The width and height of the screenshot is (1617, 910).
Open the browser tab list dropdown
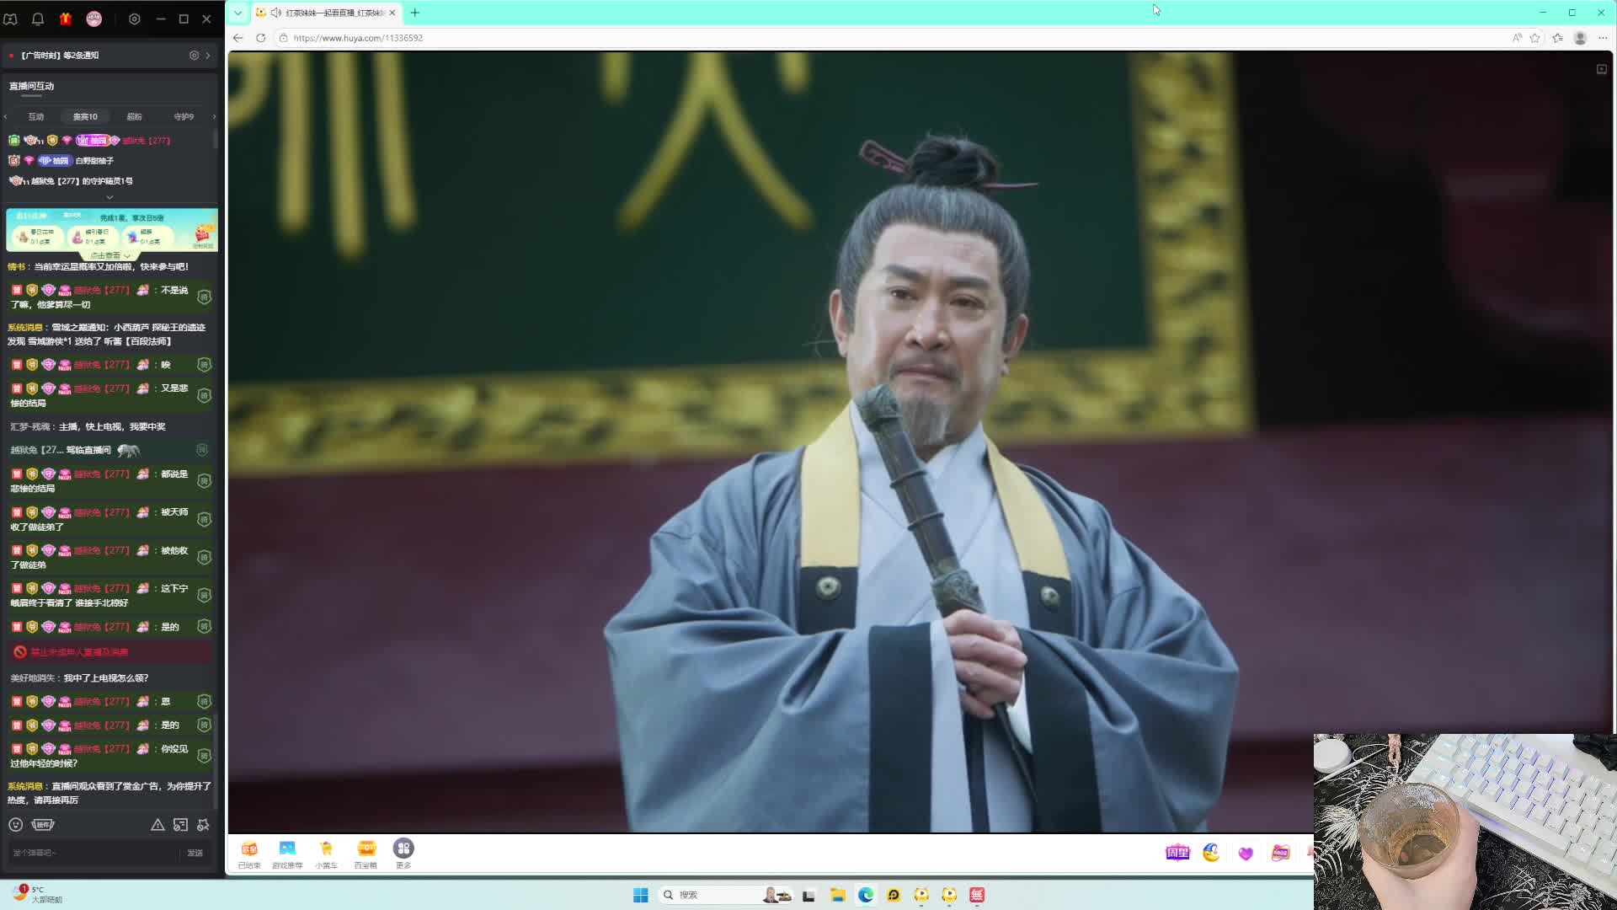click(238, 13)
